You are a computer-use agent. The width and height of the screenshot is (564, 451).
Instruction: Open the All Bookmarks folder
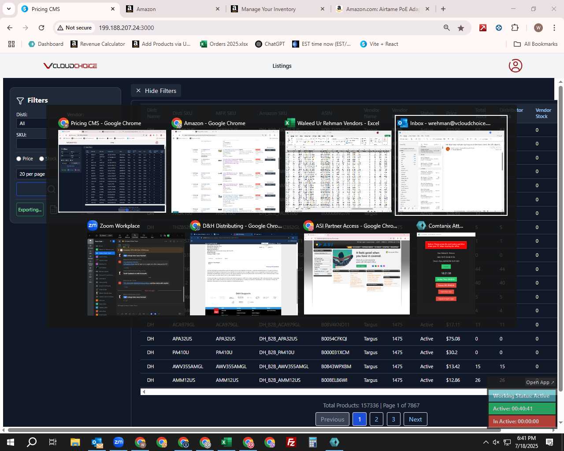tap(536, 44)
